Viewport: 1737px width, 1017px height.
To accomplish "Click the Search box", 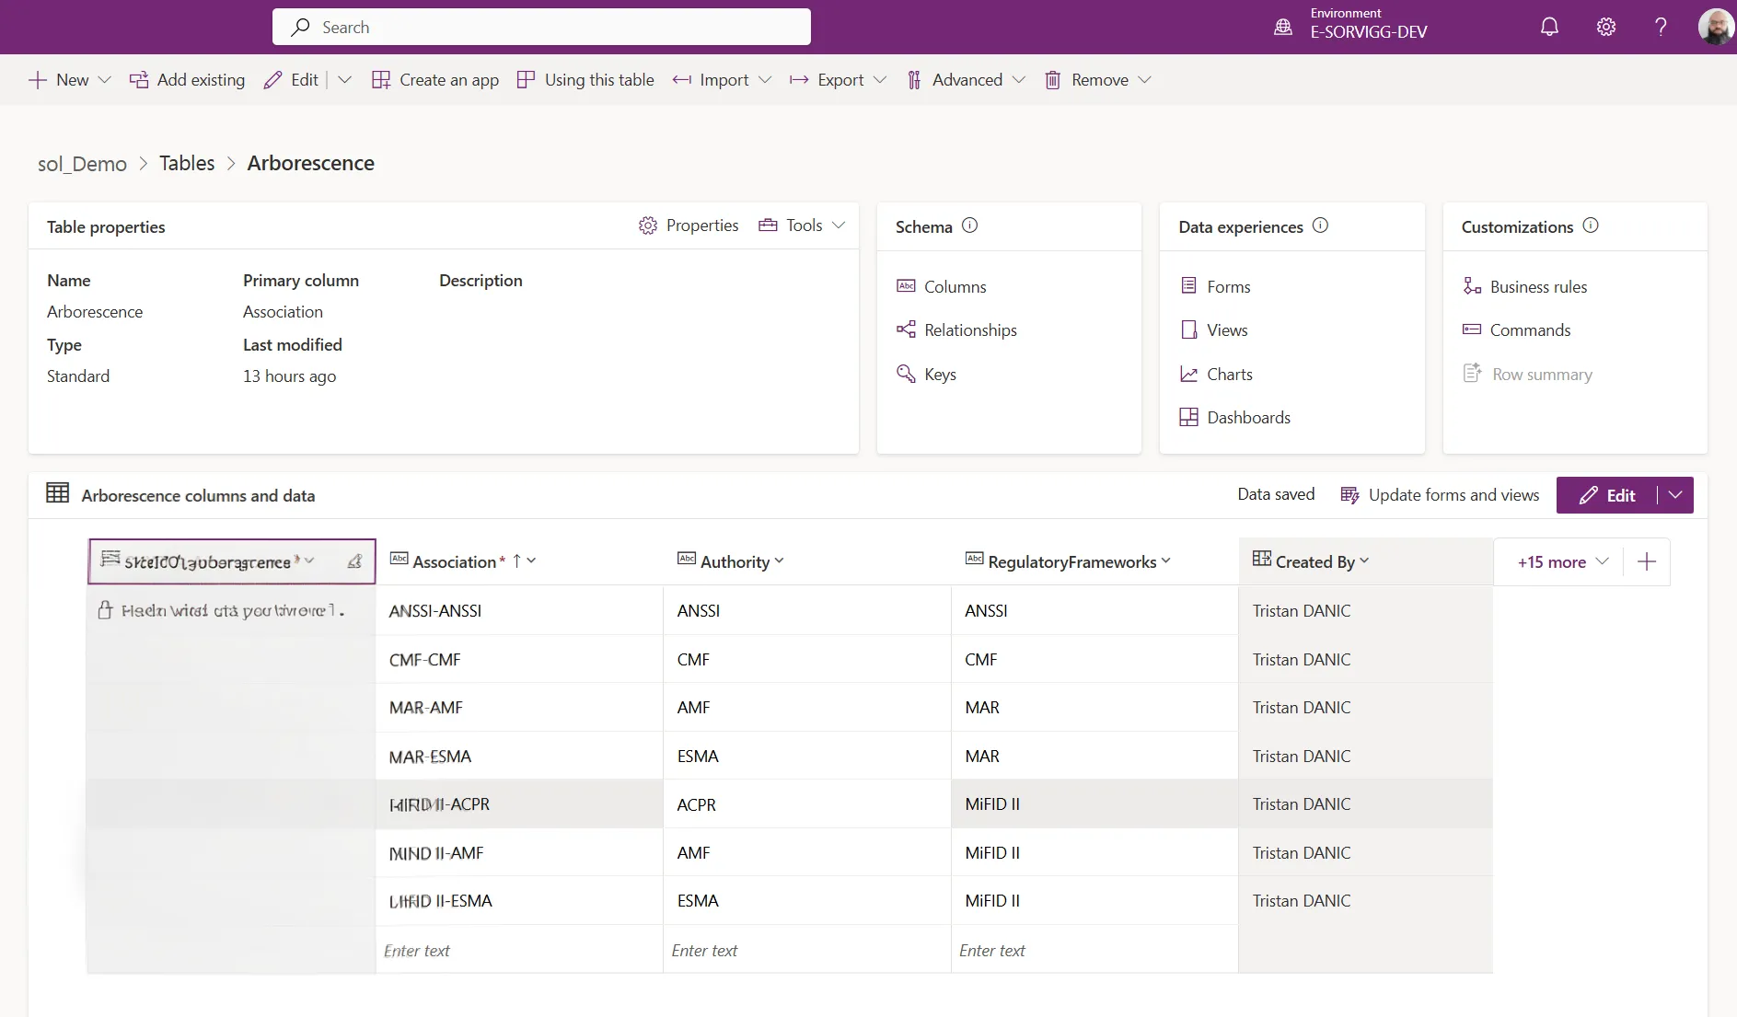I will coord(541,27).
